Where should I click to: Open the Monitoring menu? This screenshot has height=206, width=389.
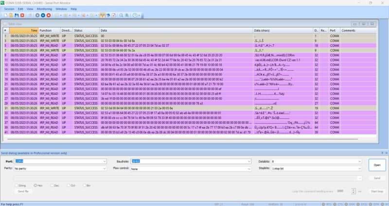point(44,9)
